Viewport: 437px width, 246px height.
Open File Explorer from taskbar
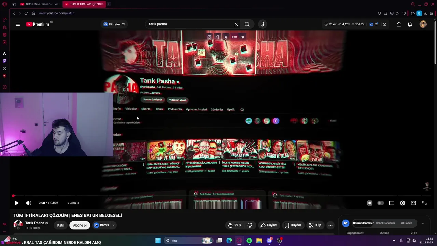coord(259,241)
